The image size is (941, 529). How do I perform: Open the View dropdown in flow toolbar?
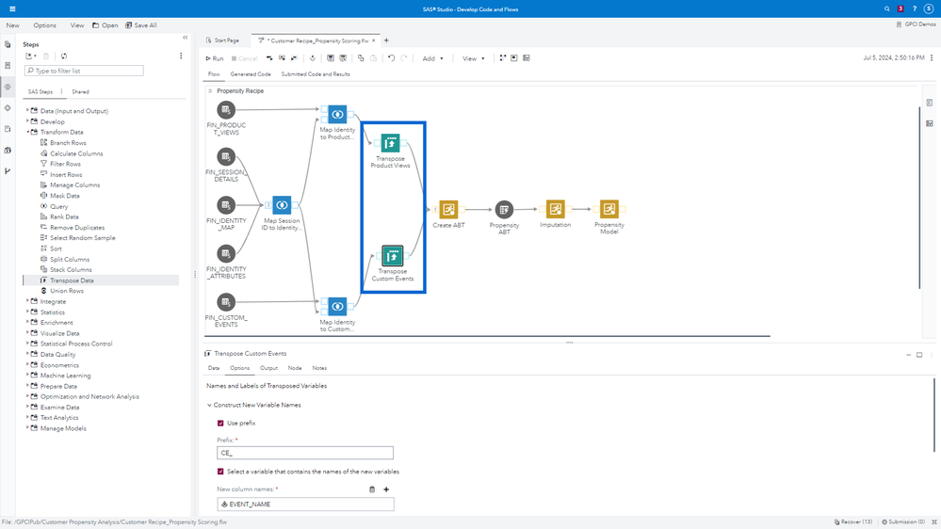(473, 58)
